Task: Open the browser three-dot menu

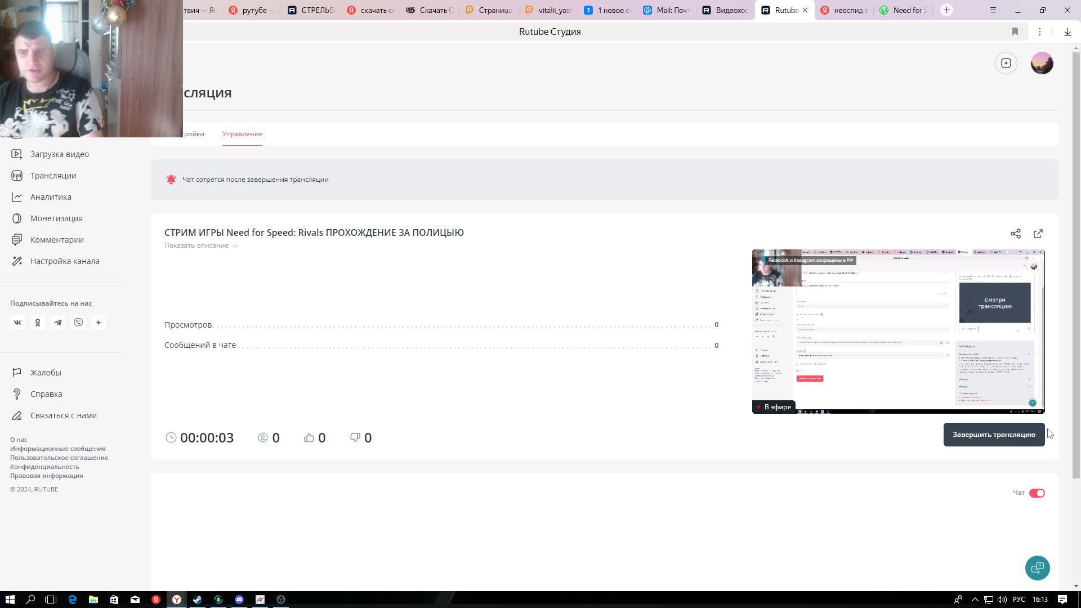Action: pyautogui.click(x=1040, y=32)
